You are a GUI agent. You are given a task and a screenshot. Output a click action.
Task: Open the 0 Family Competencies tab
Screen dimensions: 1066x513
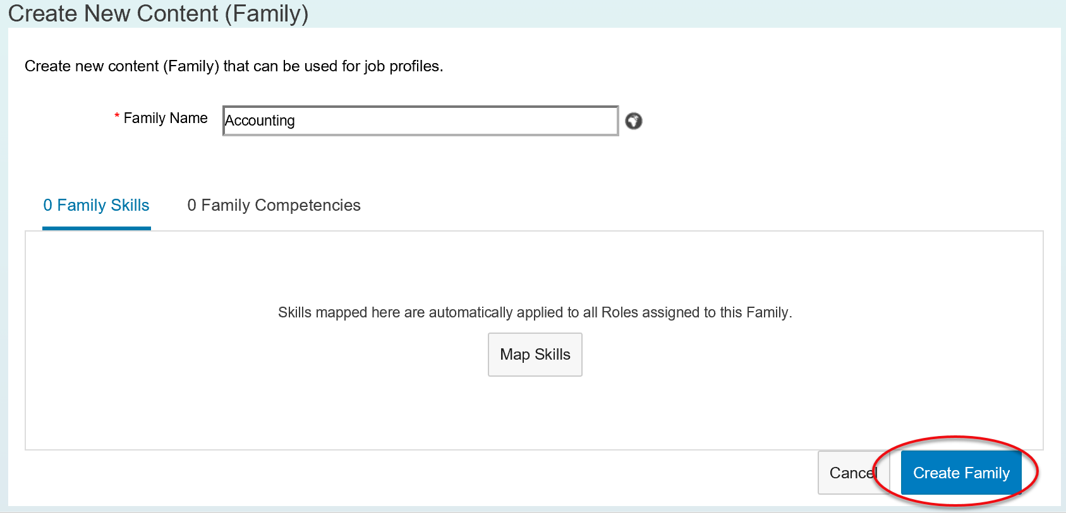tap(274, 205)
